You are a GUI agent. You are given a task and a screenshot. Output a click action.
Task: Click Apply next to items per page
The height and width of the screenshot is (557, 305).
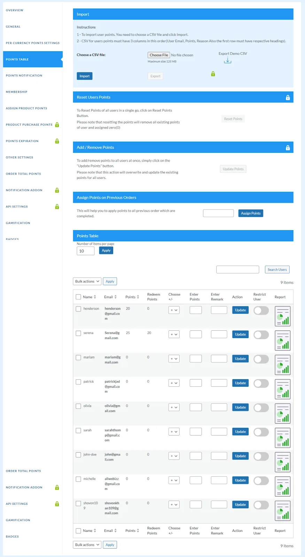coord(106,251)
